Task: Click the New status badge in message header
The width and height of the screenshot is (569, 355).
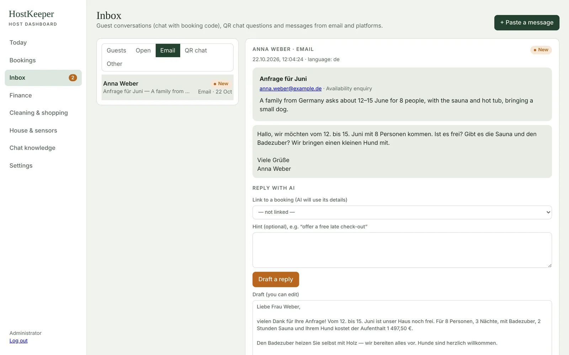Action: tap(541, 50)
